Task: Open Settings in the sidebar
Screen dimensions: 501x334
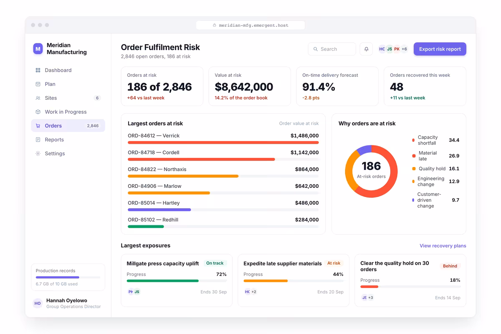Action: tap(68, 154)
